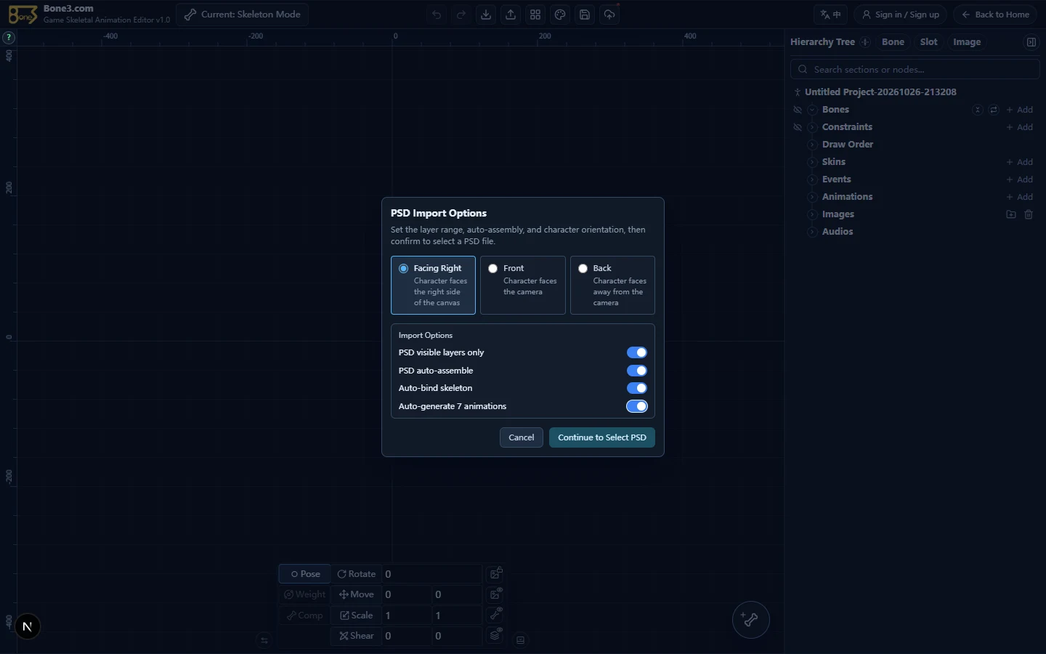Click Continue to Select PSD button
1046x654 pixels.
602,437
